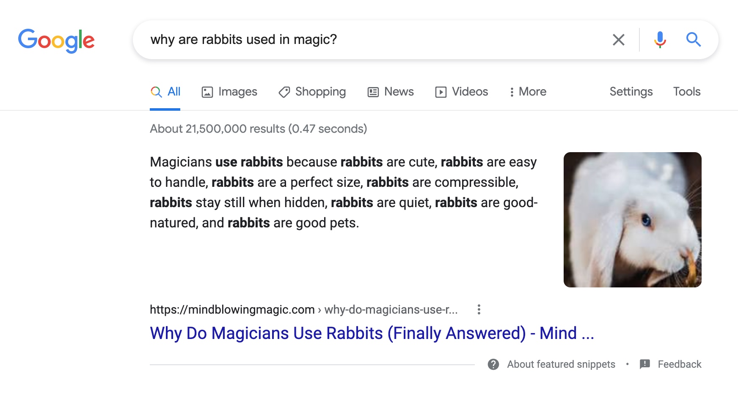Start voice search with microphone icon

pos(660,40)
